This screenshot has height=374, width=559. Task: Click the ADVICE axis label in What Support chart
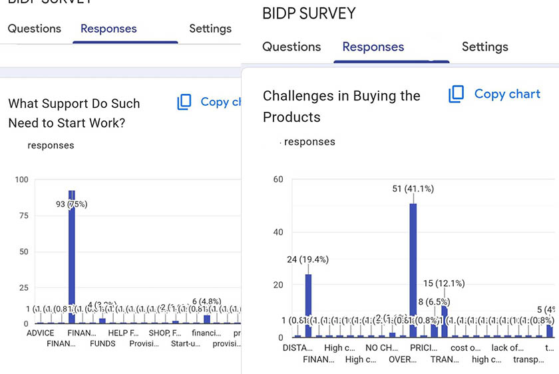coord(41,333)
